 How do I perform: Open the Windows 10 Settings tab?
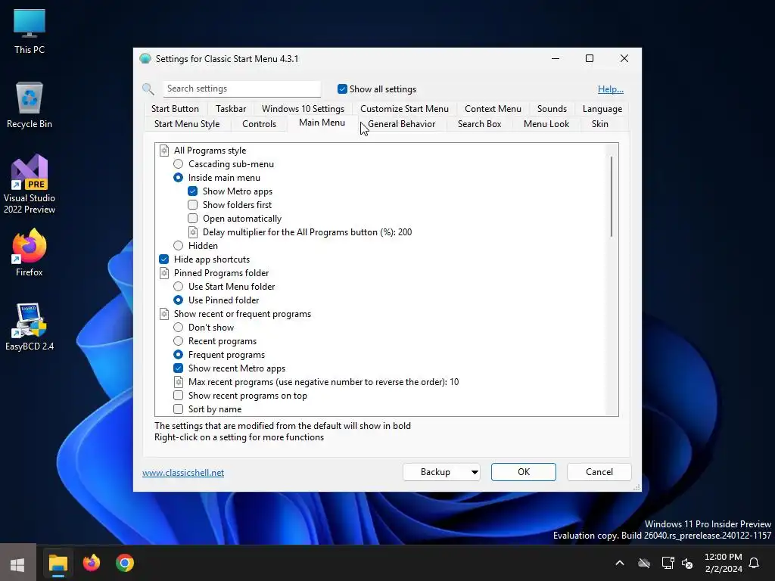pos(303,109)
